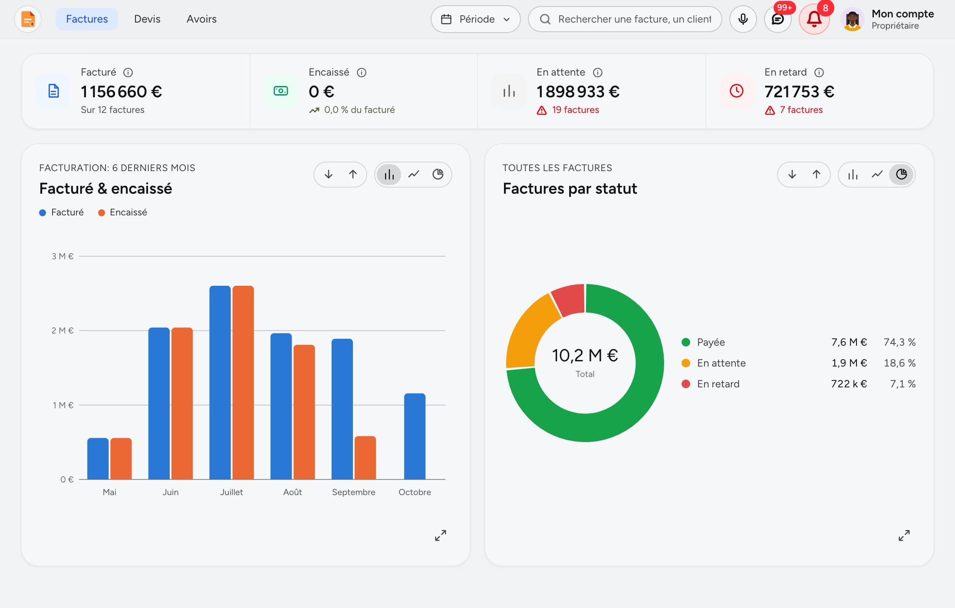Viewport: 955px width, 608px height.
Task: Click the 10,2 M € total in donut
Action: (x=585, y=356)
